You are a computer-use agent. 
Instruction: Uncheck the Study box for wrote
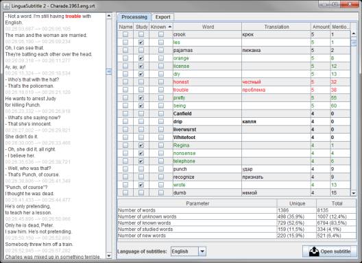141,185
